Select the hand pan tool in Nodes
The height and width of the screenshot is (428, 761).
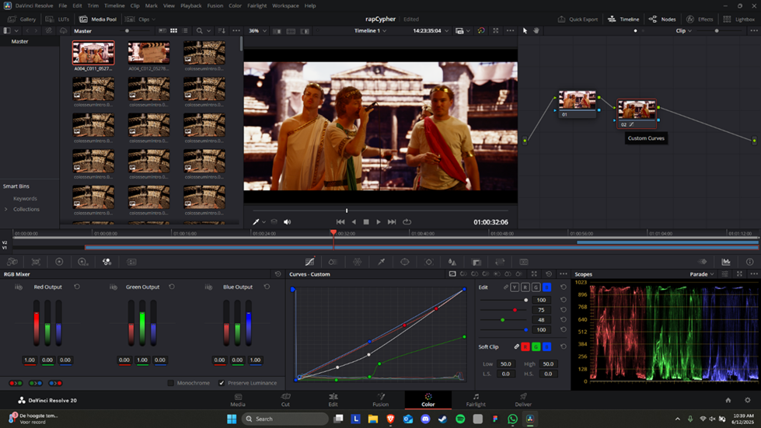tap(536, 30)
